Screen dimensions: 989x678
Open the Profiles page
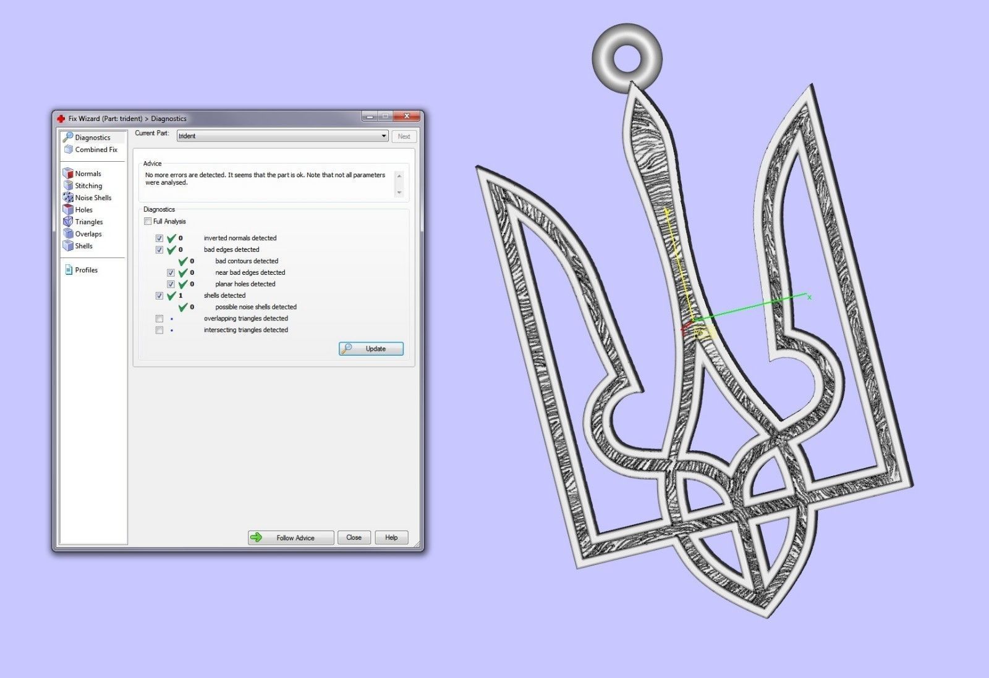[x=81, y=270]
